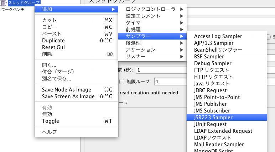This screenshot has height=152, width=275.
Task: Select the ワークベンチ tree node
Action: tap(13, 10)
